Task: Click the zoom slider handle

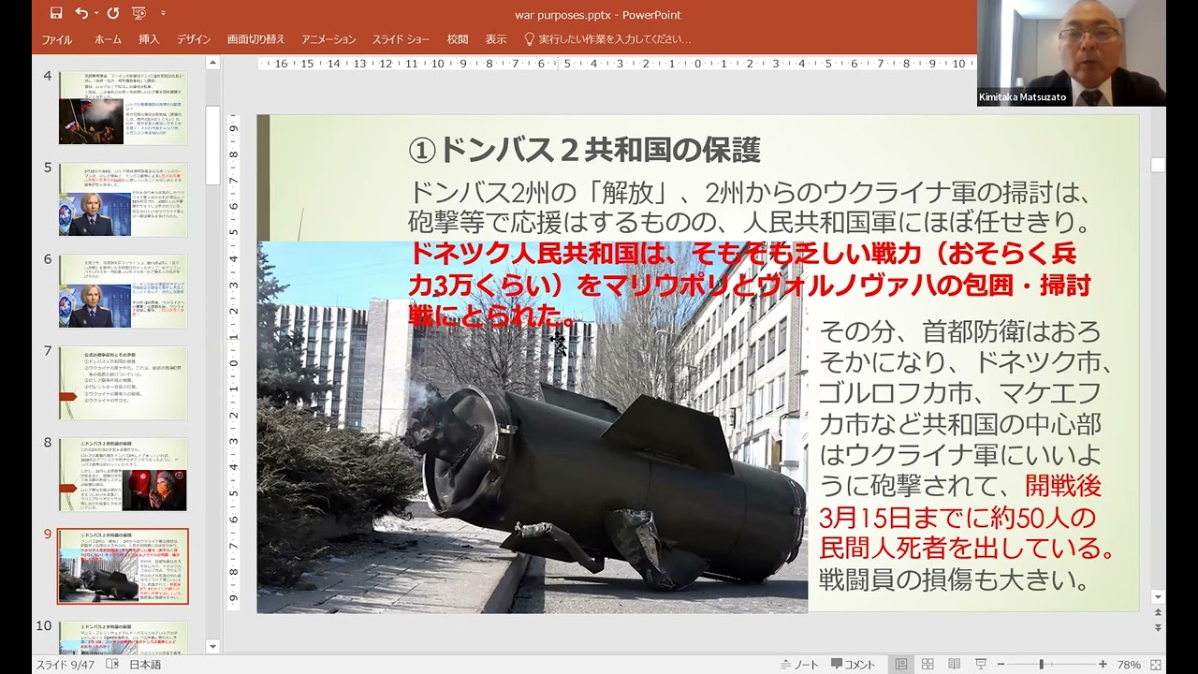Action: (1042, 665)
